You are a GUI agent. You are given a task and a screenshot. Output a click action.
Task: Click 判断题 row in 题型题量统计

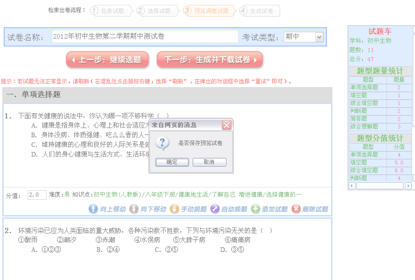click(380, 111)
